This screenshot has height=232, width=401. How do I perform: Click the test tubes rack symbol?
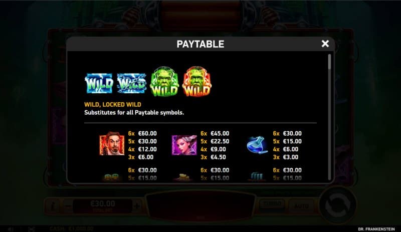point(257,176)
